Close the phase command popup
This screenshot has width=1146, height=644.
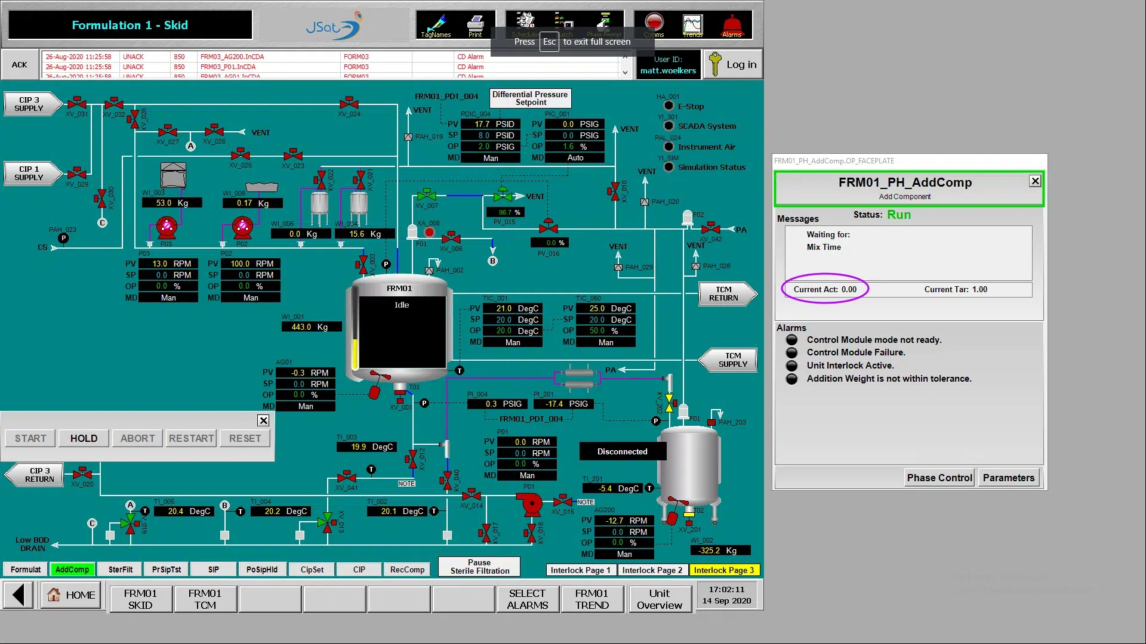coord(263,420)
